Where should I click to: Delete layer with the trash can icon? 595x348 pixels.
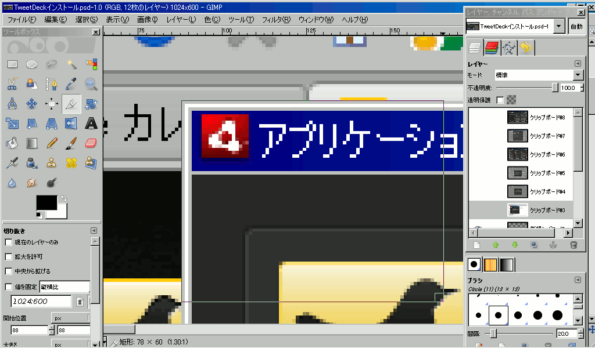click(574, 245)
